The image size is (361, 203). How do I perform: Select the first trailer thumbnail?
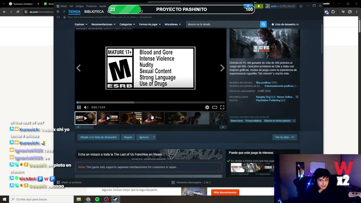coord(85,118)
